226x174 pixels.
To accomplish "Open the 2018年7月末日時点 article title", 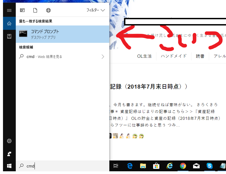I will pos(148,87).
